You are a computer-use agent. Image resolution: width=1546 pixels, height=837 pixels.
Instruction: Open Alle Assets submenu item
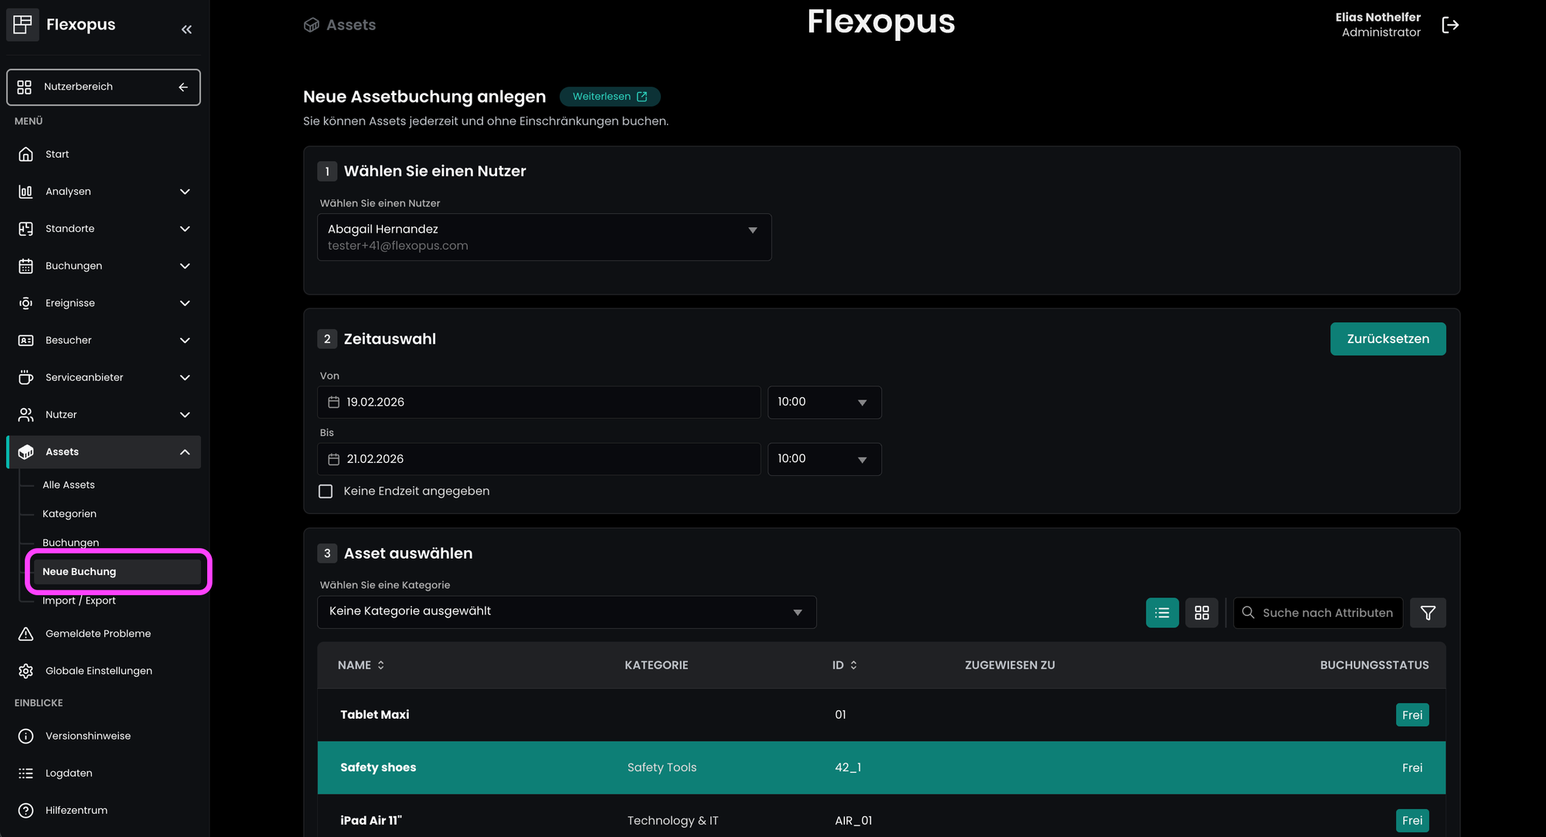(69, 485)
